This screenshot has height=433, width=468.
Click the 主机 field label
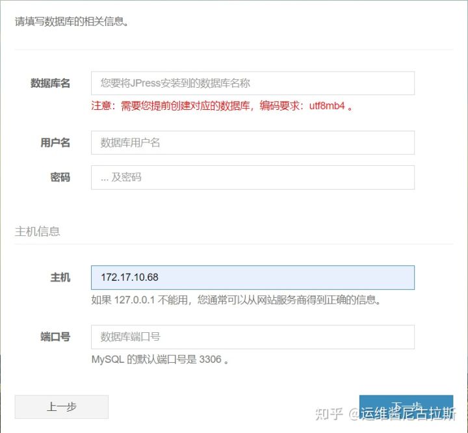(x=60, y=277)
